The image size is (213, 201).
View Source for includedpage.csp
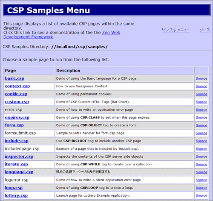201,149
